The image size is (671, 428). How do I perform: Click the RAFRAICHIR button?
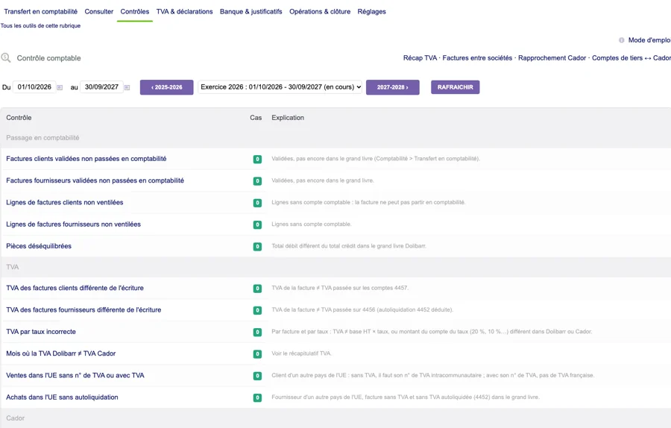(456, 87)
